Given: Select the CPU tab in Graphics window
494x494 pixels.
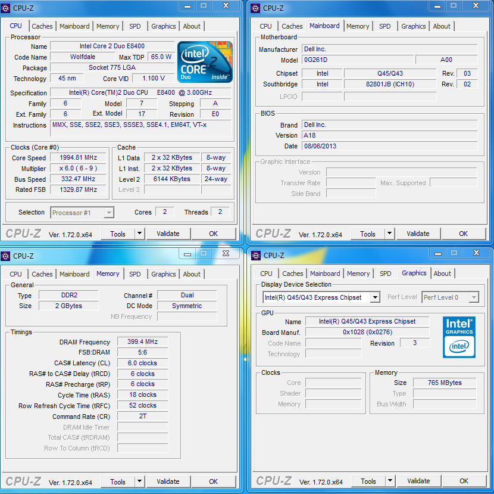Looking at the screenshot, I should [x=266, y=274].
